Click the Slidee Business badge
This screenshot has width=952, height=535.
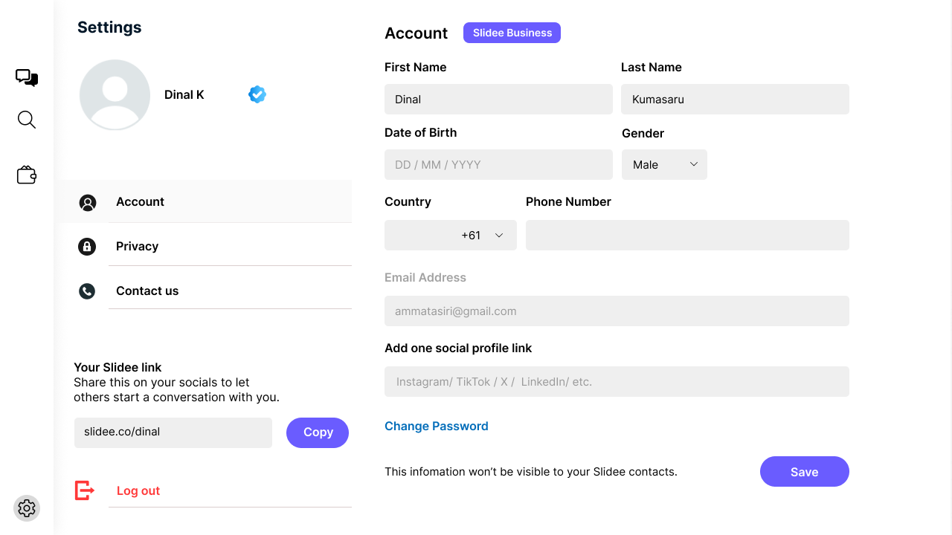point(512,32)
